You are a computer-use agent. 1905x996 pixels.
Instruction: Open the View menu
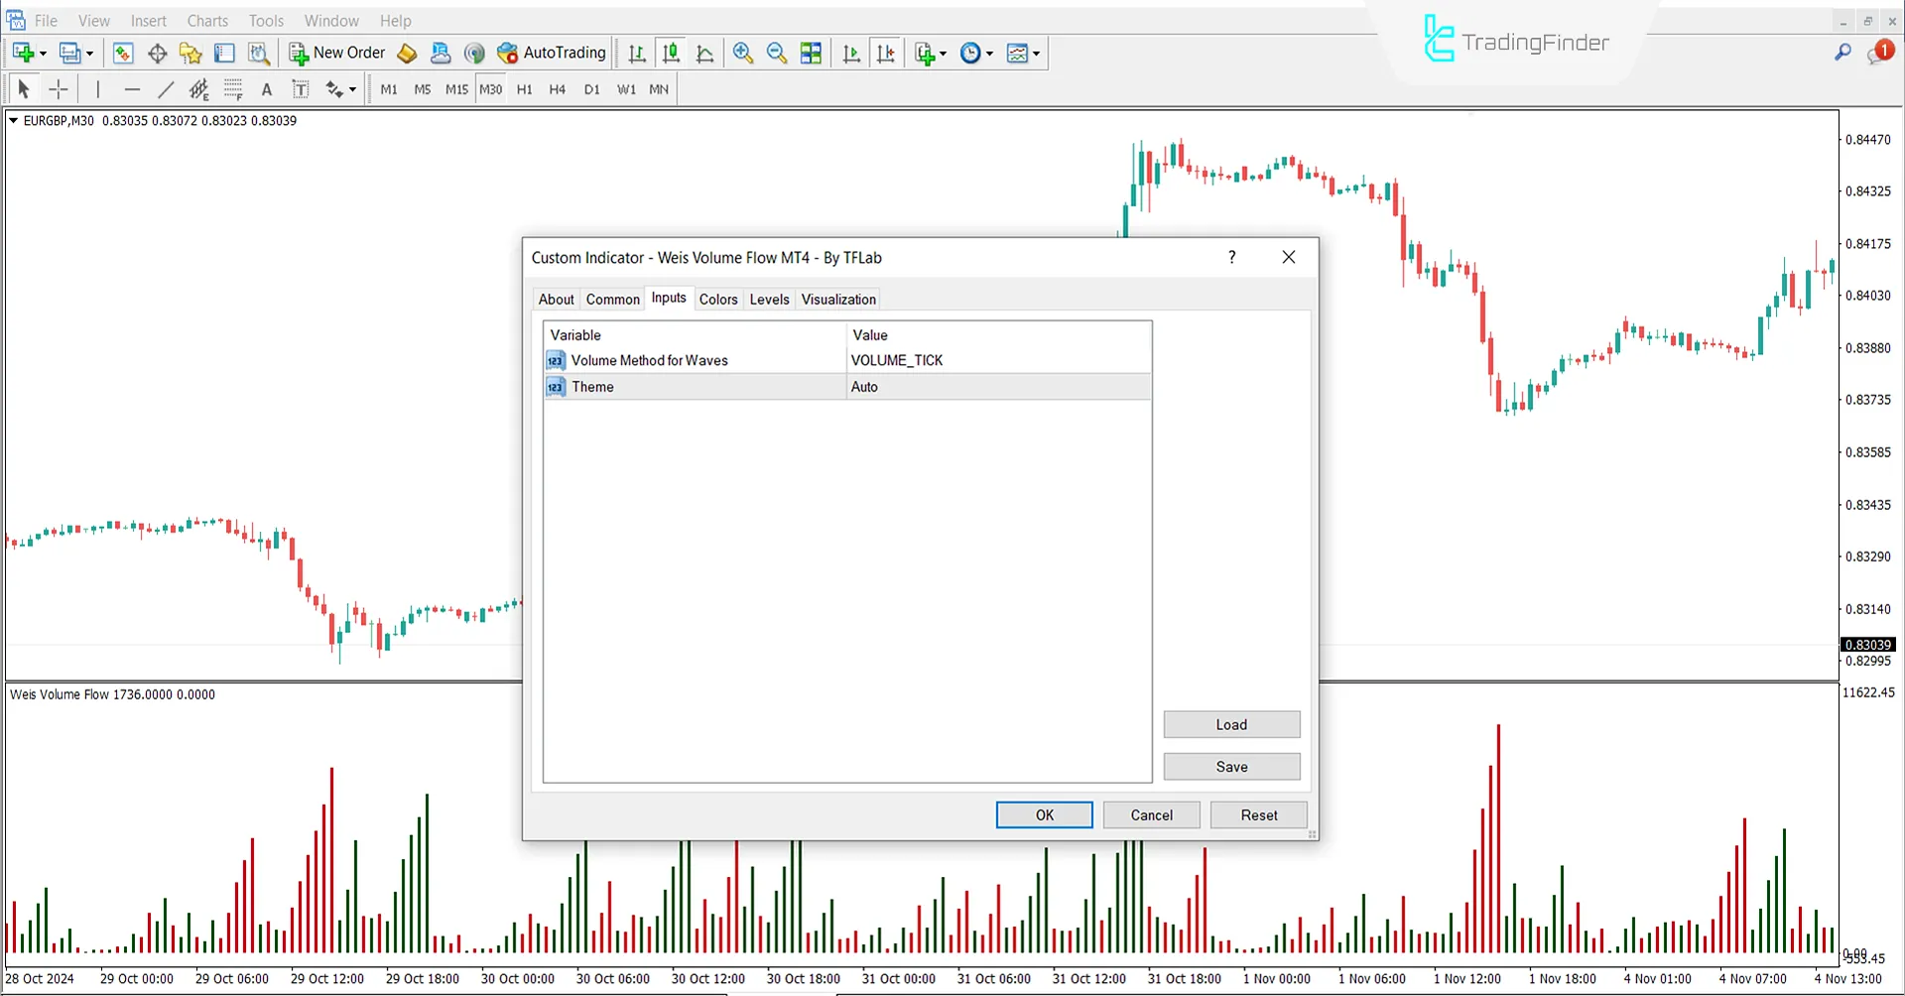(94, 21)
